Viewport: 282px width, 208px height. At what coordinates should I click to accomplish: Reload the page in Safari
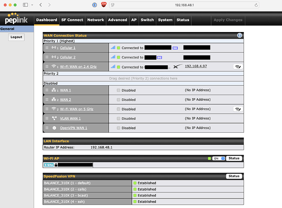tap(256, 5)
